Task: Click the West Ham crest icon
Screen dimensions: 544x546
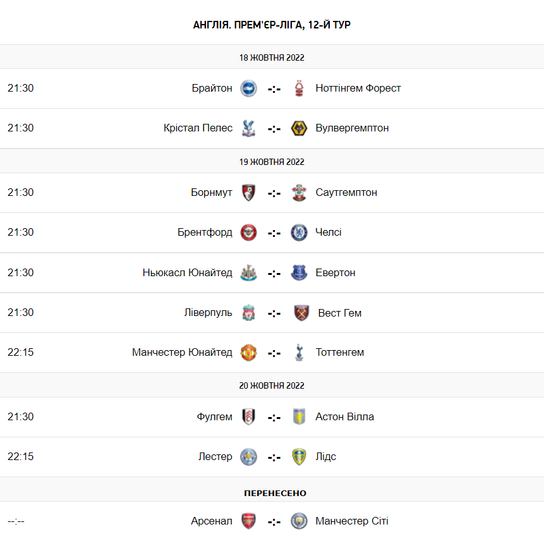Action: 301,313
